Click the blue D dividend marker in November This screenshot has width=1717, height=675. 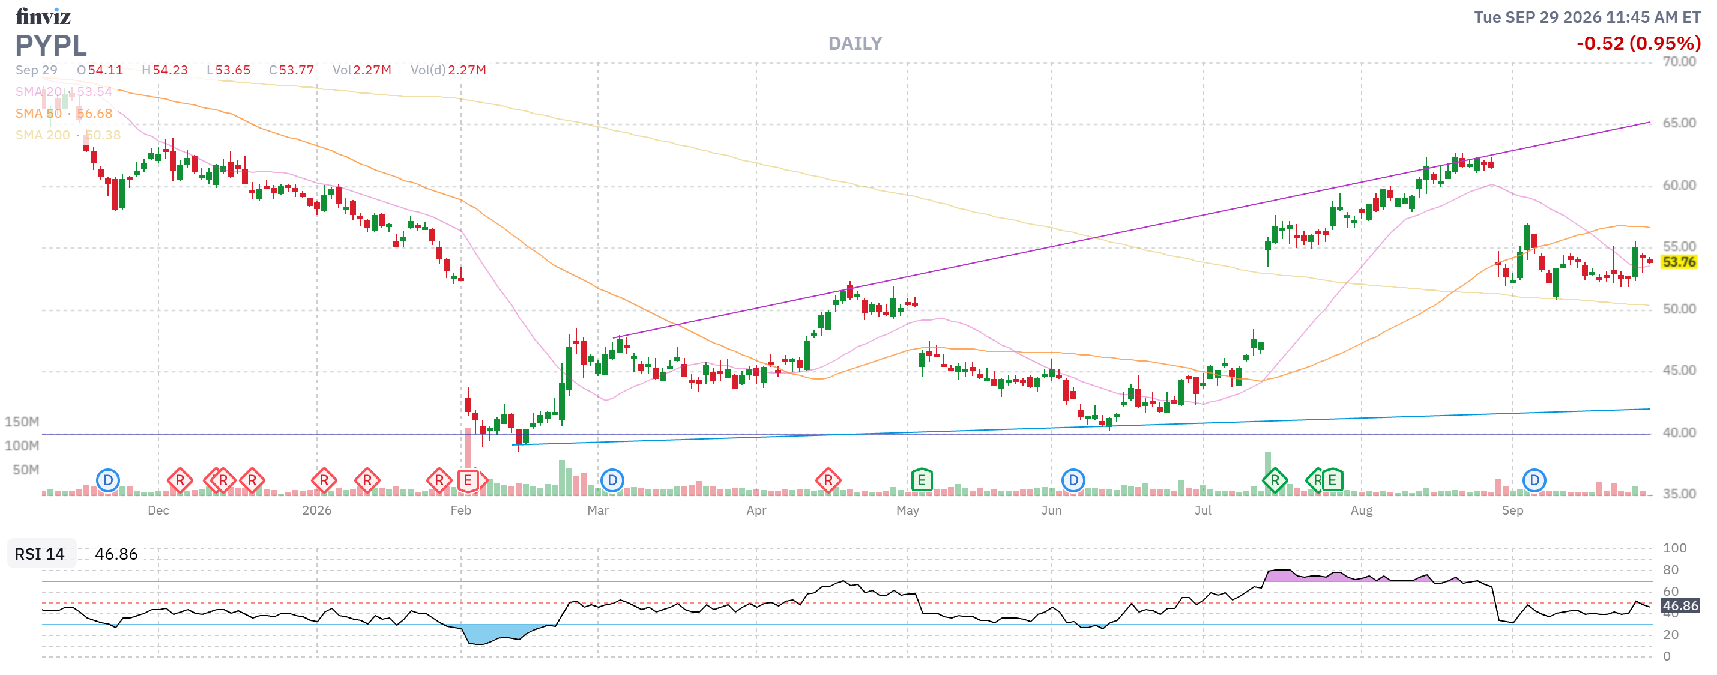click(x=108, y=480)
